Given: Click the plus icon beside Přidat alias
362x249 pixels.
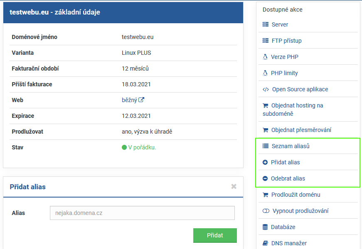Looking at the screenshot, I should click(x=265, y=162).
